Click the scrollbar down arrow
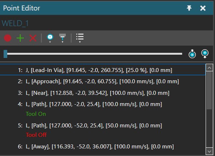Image resolution: width=215 pixels, height=156 pixels. pyautogui.click(x=209, y=151)
